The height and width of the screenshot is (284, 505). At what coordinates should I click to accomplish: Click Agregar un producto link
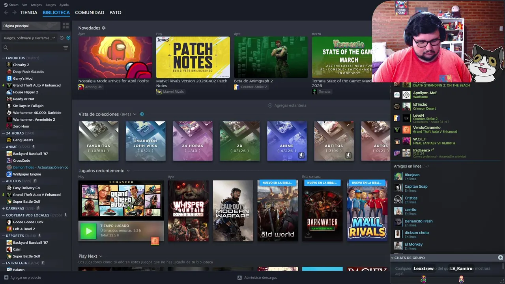[26, 278]
